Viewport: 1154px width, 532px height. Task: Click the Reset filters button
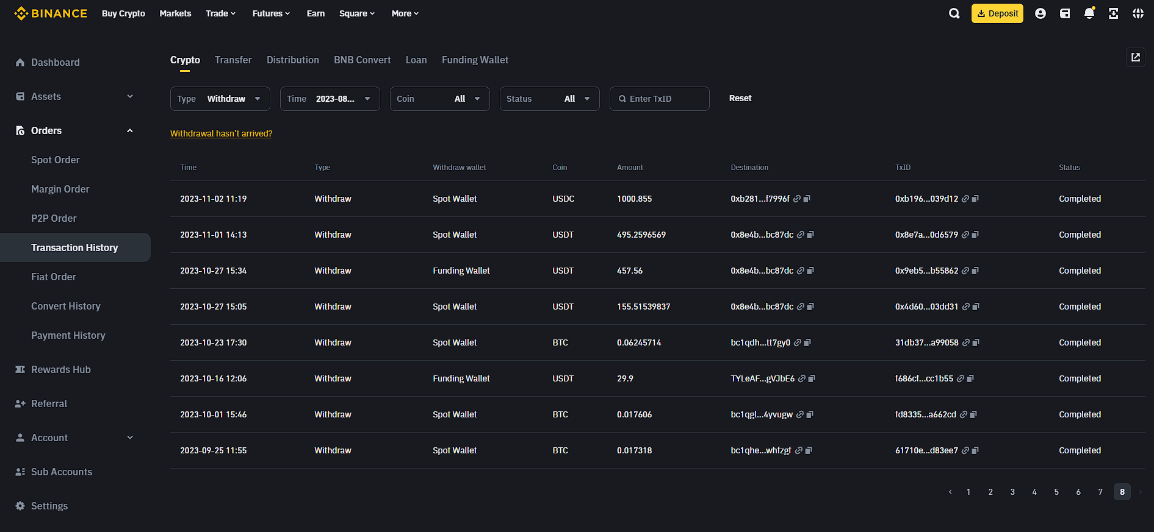point(740,98)
